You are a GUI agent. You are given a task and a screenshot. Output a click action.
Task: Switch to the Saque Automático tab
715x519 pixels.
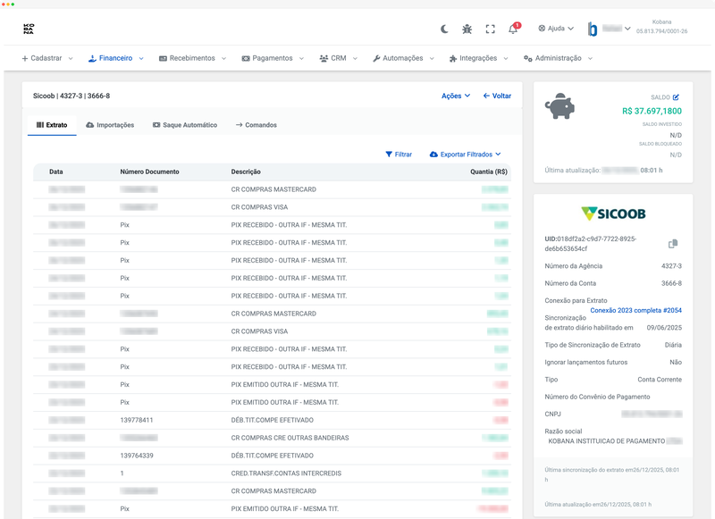pyautogui.click(x=184, y=125)
